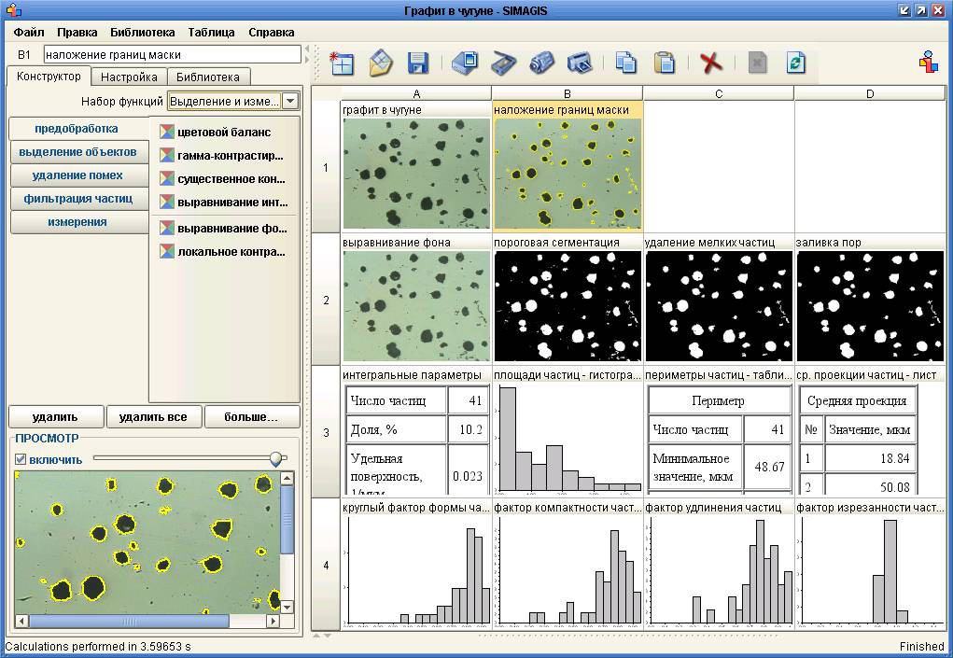Click the green refresh recalculate icon

[795, 63]
